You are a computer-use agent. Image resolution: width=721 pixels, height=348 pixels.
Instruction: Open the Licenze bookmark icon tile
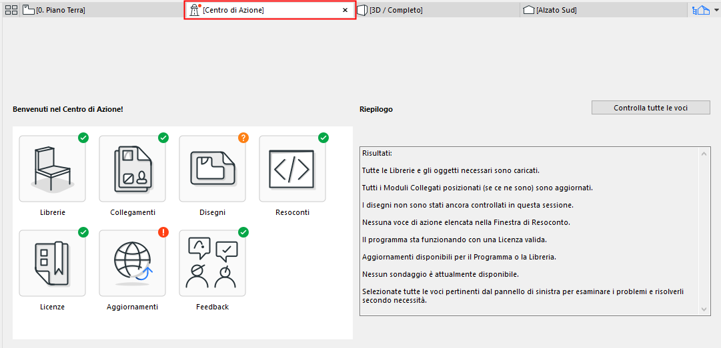click(x=53, y=263)
